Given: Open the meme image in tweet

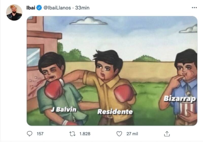Looking at the screenshot, I should (112, 71).
